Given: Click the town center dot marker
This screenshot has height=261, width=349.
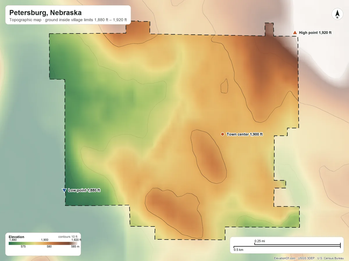Looking at the screenshot, I should [x=222, y=134].
